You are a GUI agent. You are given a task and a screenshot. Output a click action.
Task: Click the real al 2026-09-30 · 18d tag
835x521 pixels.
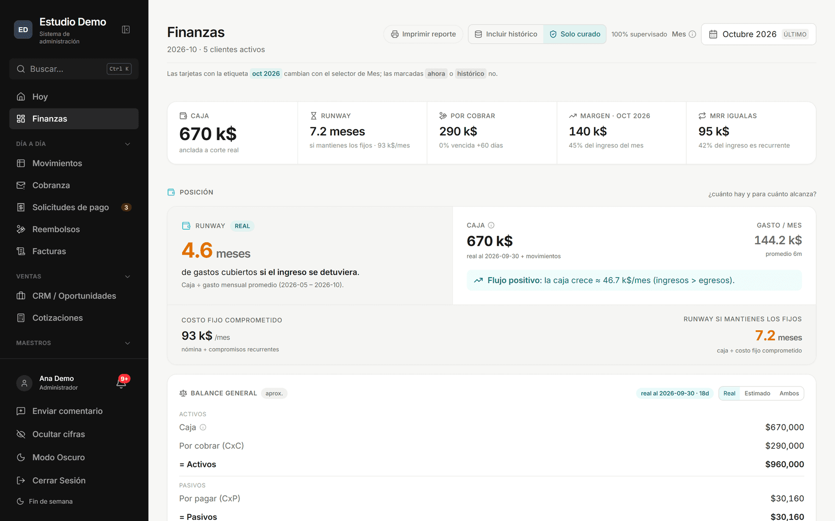(x=675, y=393)
